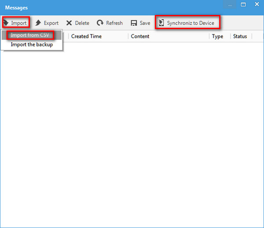Click the Refresh circular arrow icon

pyautogui.click(x=100, y=23)
